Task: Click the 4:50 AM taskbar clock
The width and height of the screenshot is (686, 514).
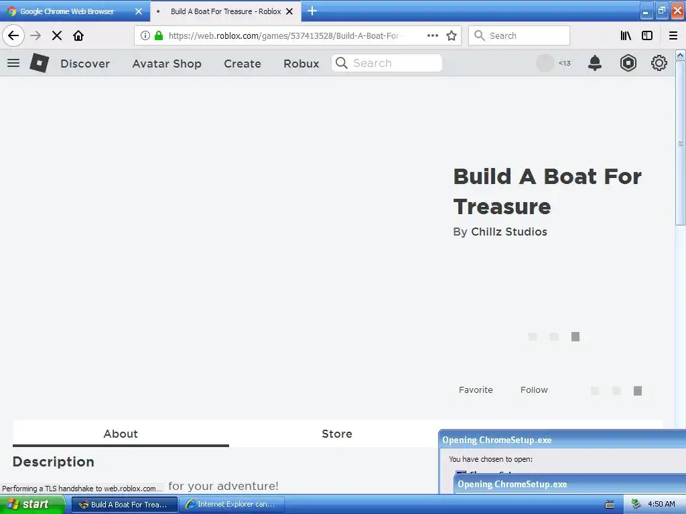Action: (661, 504)
